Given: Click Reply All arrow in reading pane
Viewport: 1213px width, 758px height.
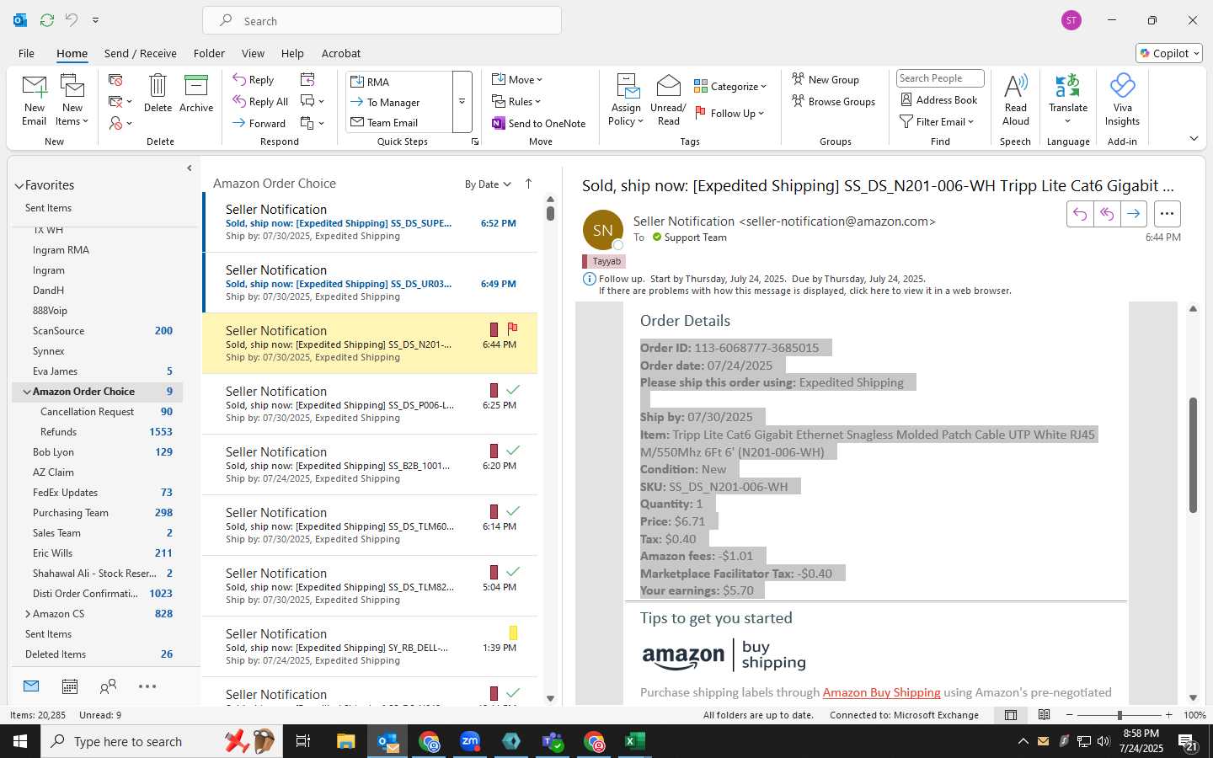Looking at the screenshot, I should coord(1107,214).
